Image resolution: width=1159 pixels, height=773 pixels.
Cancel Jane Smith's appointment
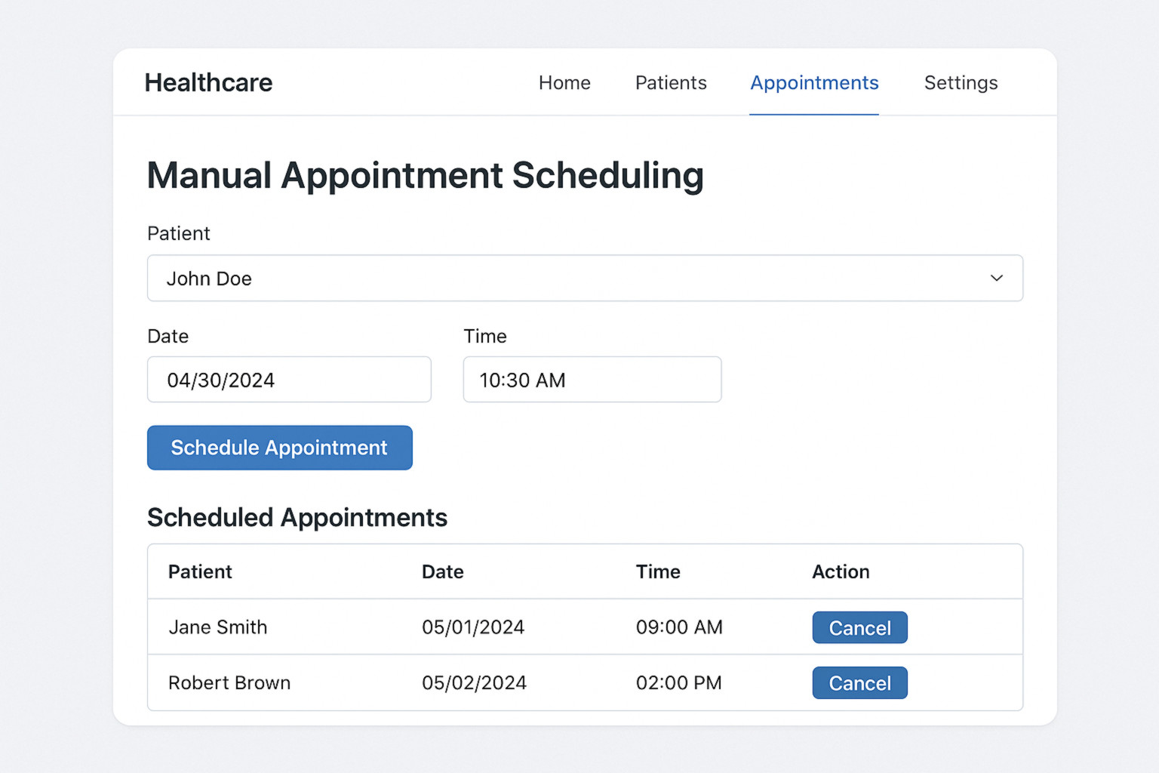tap(859, 627)
